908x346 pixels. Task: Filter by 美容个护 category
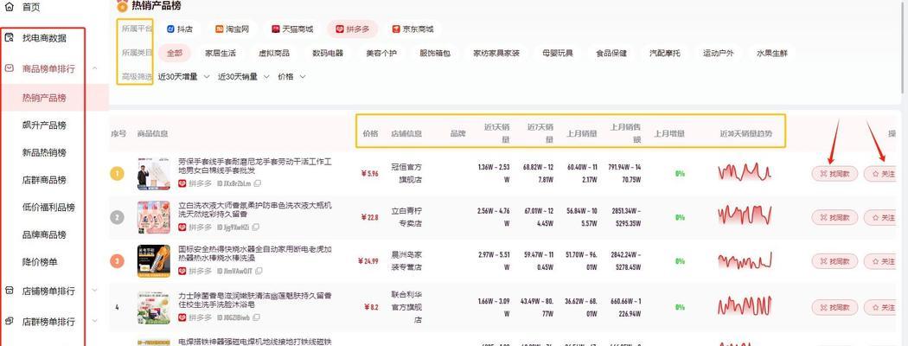(x=381, y=53)
